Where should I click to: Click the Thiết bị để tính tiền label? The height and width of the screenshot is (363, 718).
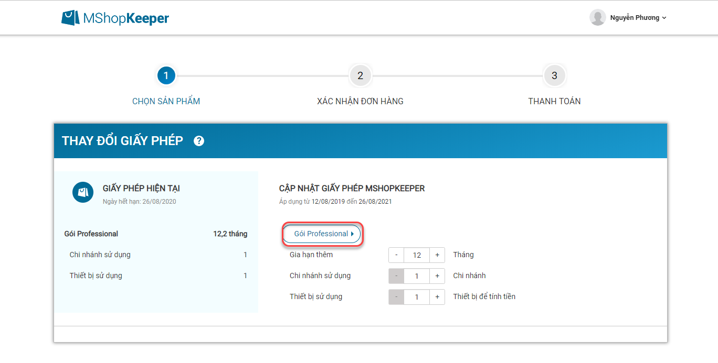[x=484, y=296]
